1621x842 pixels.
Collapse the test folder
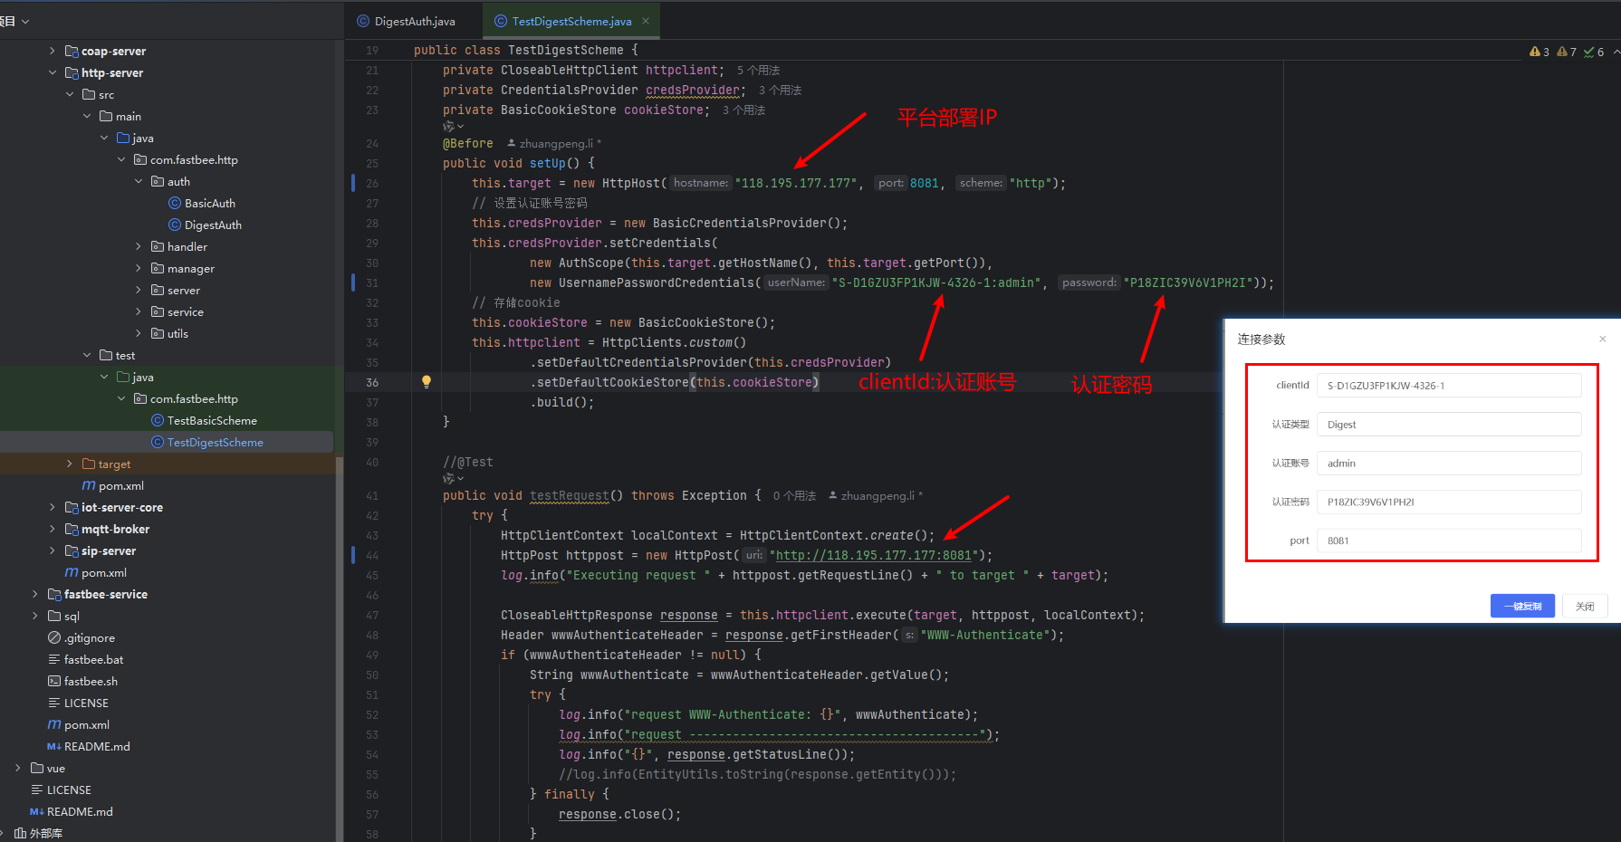click(87, 356)
